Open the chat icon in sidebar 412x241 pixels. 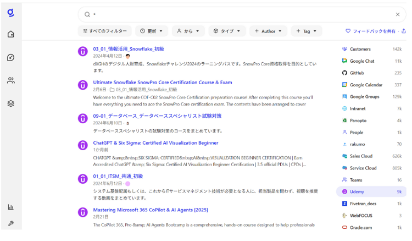tap(10, 57)
